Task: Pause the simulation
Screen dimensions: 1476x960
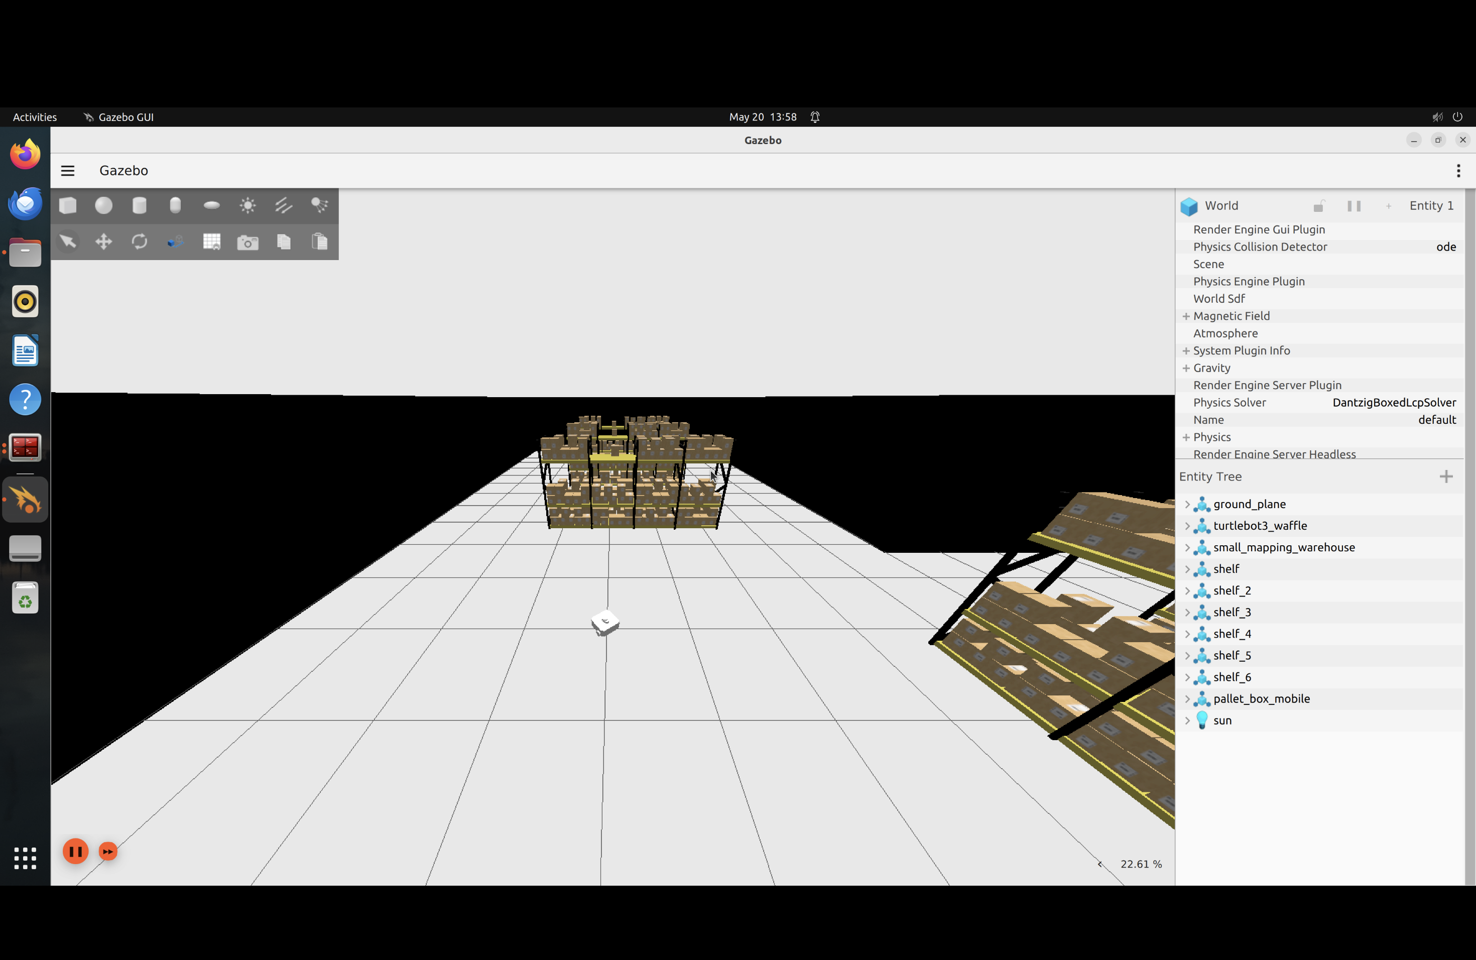Action: [x=76, y=852]
